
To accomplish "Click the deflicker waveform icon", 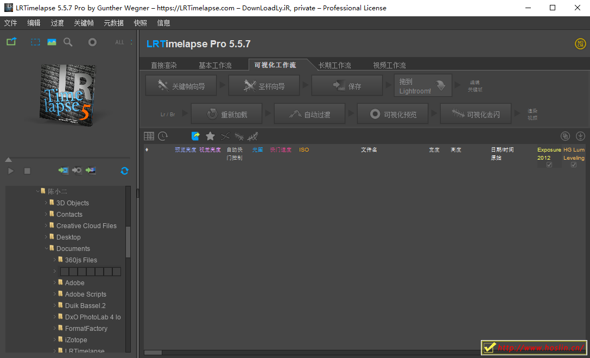I will click(x=239, y=136).
